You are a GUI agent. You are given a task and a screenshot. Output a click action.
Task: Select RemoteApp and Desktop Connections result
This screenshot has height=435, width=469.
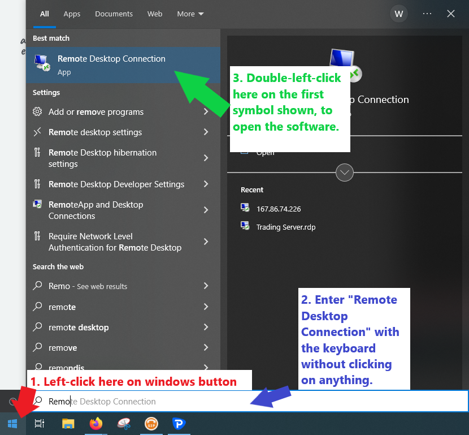click(x=123, y=210)
